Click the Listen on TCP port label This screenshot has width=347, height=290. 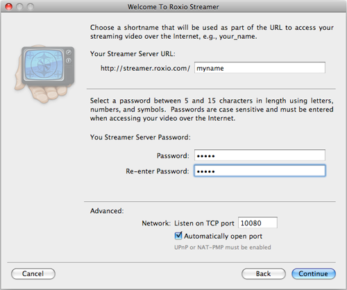click(x=204, y=223)
